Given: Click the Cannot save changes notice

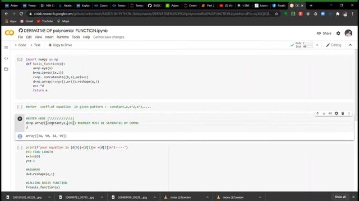Looking at the screenshot, I should coord(109,37).
